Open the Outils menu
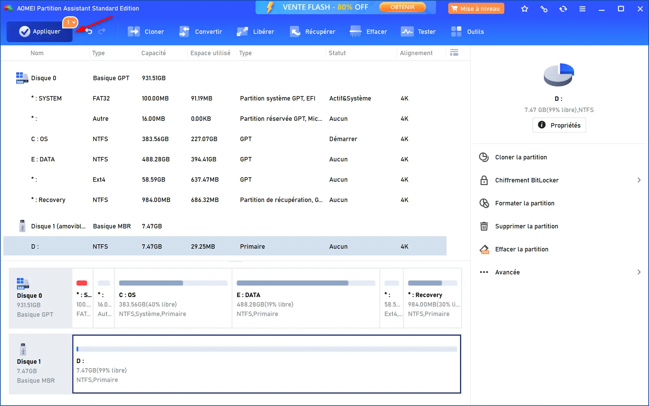This screenshot has width=649, height=406. [467, 31]
